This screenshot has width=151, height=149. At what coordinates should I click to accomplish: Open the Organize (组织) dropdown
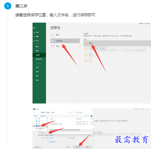click(36, 116)
